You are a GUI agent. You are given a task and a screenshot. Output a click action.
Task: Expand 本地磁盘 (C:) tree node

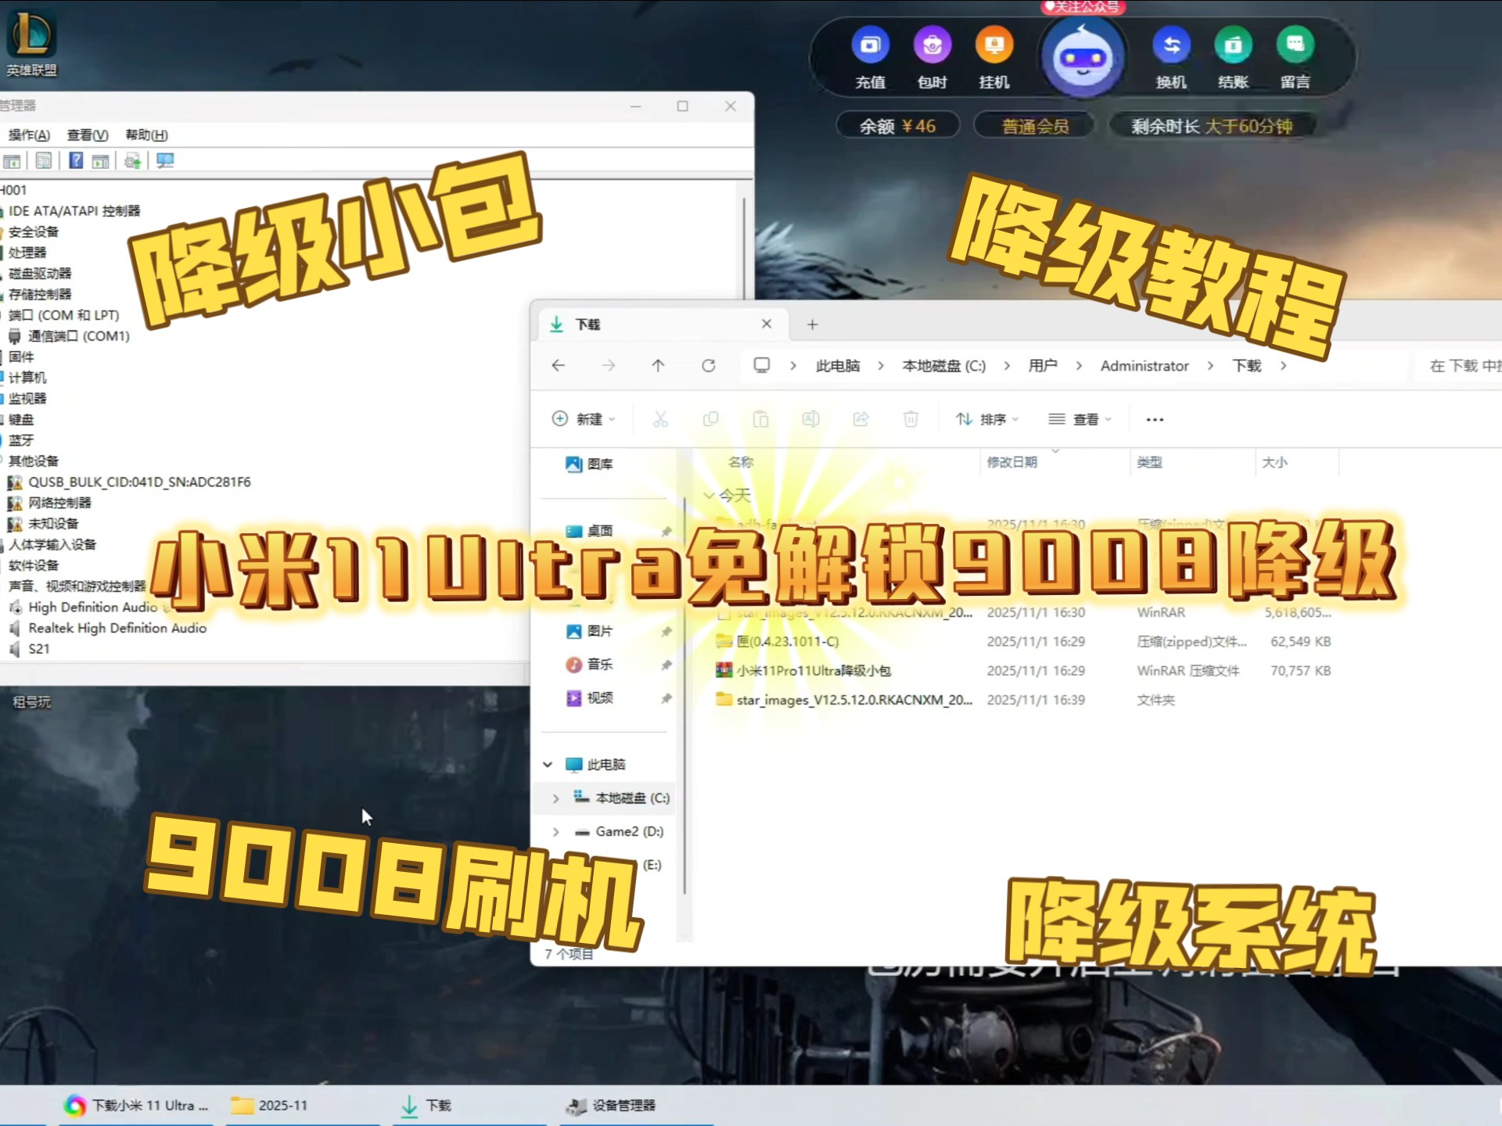(555, 798)
